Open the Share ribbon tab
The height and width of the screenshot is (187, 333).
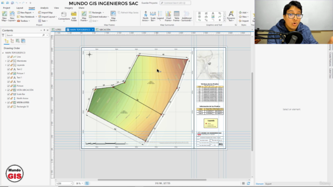tap(81, 8)
